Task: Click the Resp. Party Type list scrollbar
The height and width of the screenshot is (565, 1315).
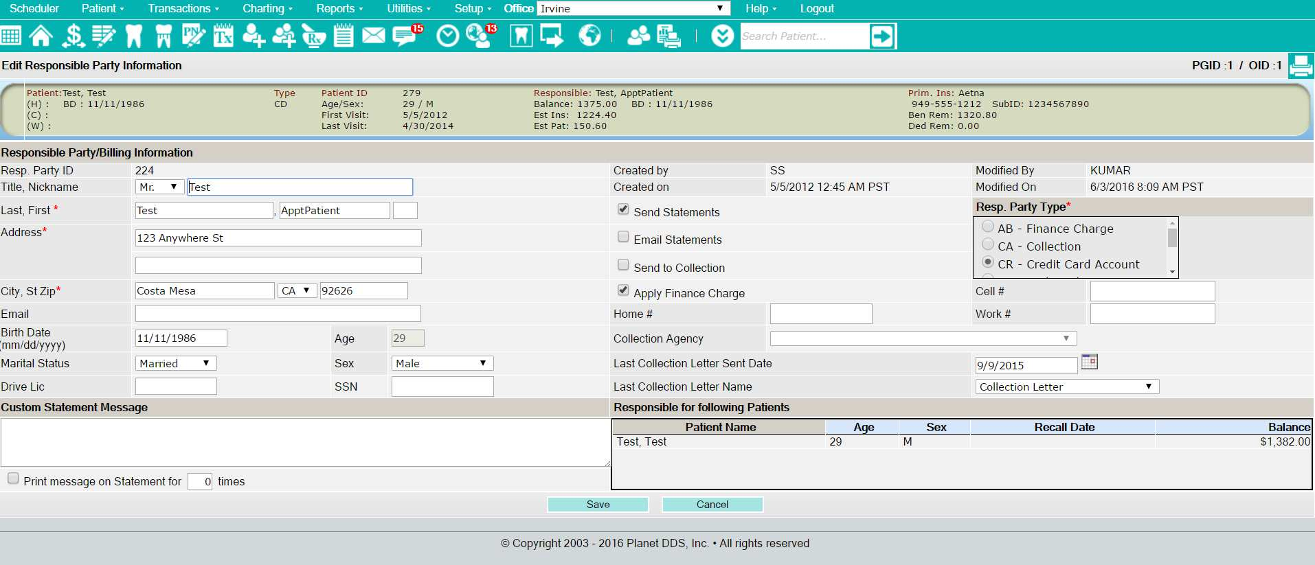Action: click(x=1172, y=247)
